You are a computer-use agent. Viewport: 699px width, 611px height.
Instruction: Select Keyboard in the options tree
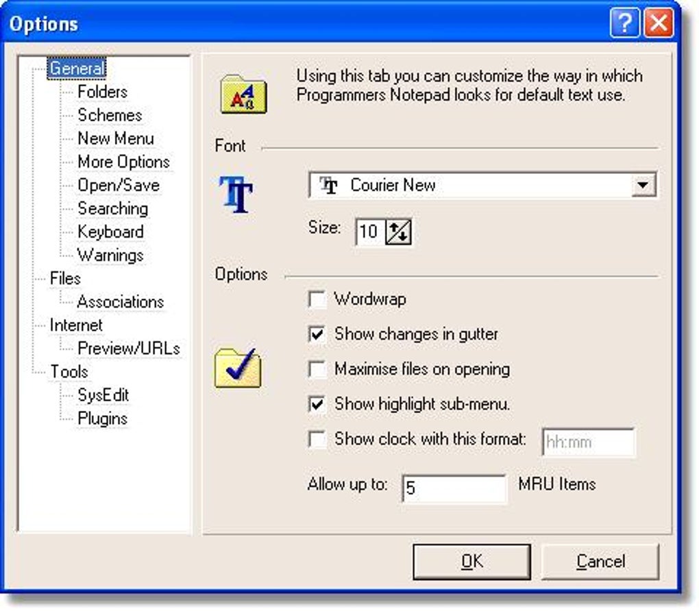coord(110,232)
